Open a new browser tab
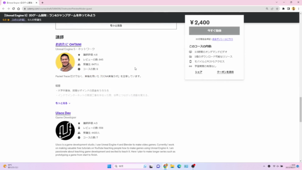Viewport: 302px width, 170px height. tap(42, 3)
